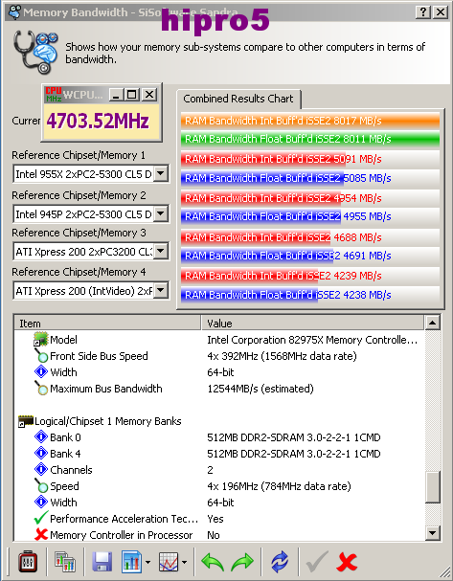Screen dimensions: 453x581
Task: Click the green check icon beside Performance Acceleration
Action: coord(41,518)
